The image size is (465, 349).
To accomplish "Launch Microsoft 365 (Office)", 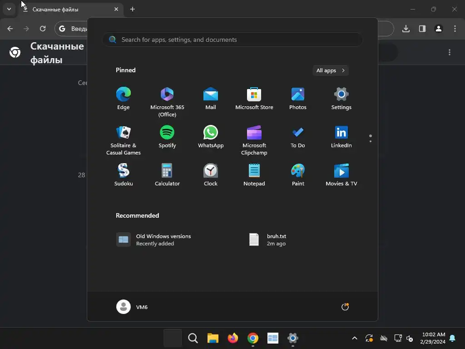I will coord(167,102).
